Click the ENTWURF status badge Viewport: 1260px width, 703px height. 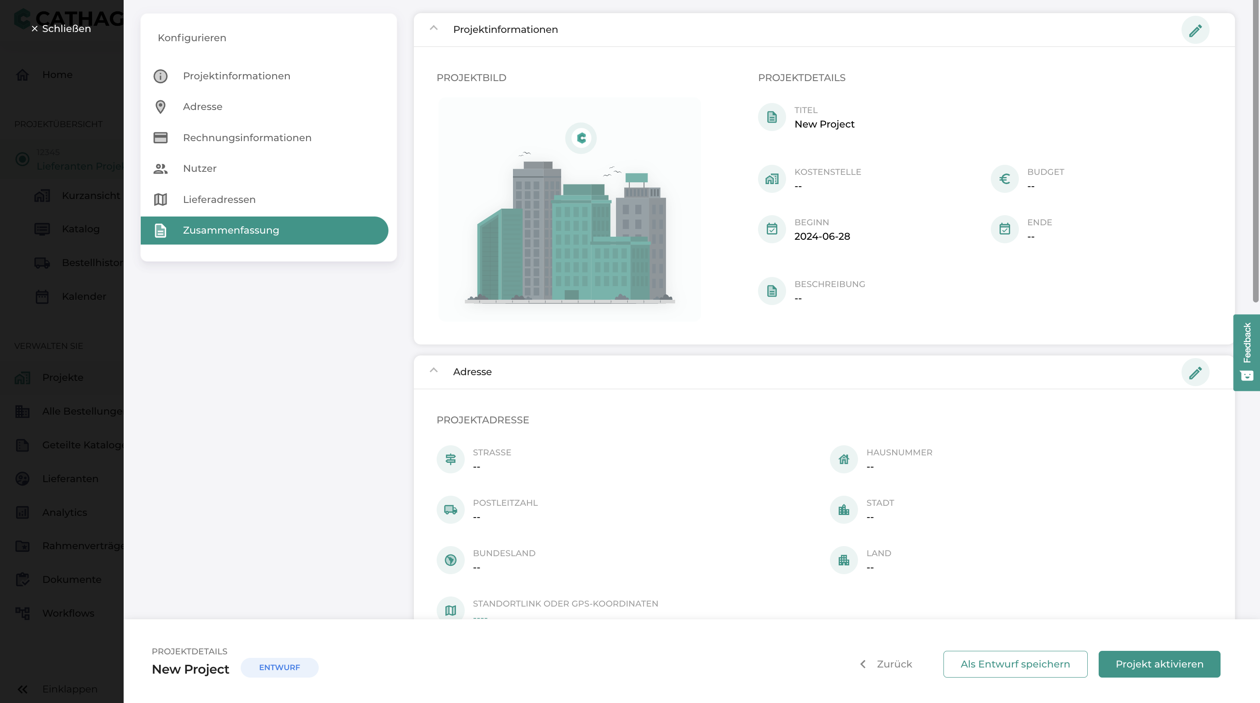click(x=279, y=667)
